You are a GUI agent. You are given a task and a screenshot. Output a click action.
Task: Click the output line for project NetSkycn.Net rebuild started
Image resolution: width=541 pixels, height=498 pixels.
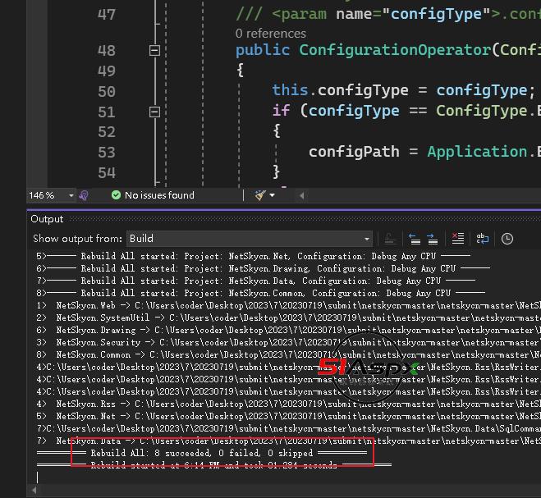pyautogui.click(x=254, y=256)
